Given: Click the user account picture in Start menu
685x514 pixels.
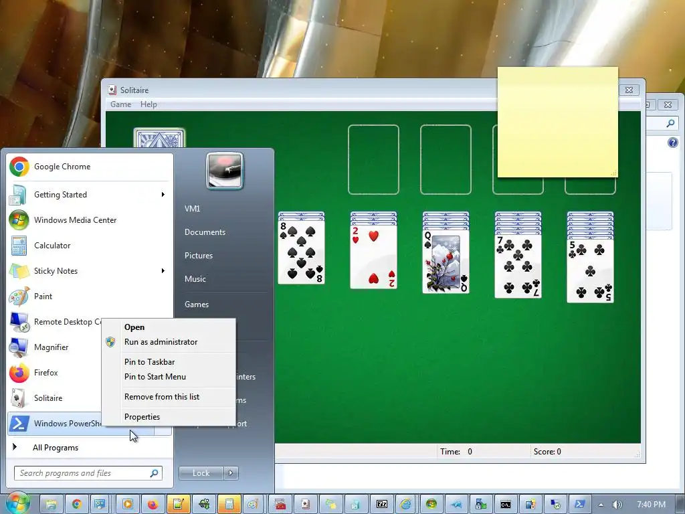Looking at the screenshot, I should pyautogui.click(x=225, y=171).
